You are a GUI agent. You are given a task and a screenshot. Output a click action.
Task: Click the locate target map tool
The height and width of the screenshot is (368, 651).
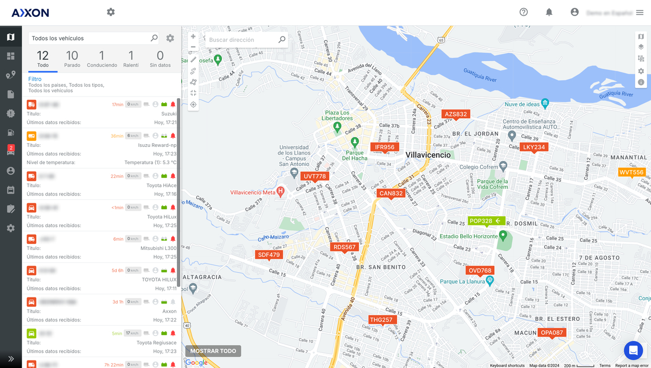coord(193,105)
